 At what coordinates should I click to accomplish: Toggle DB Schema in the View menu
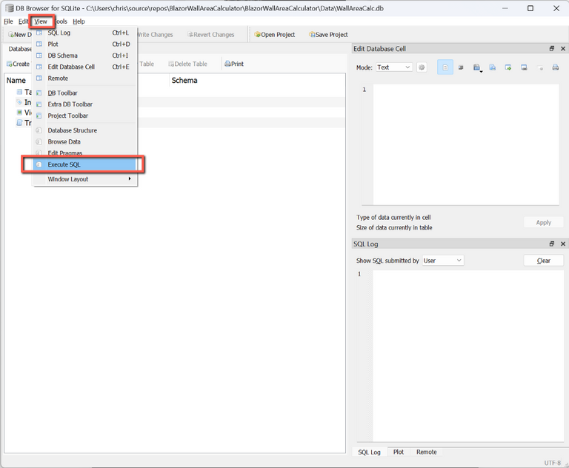click(x=85, y=56)
